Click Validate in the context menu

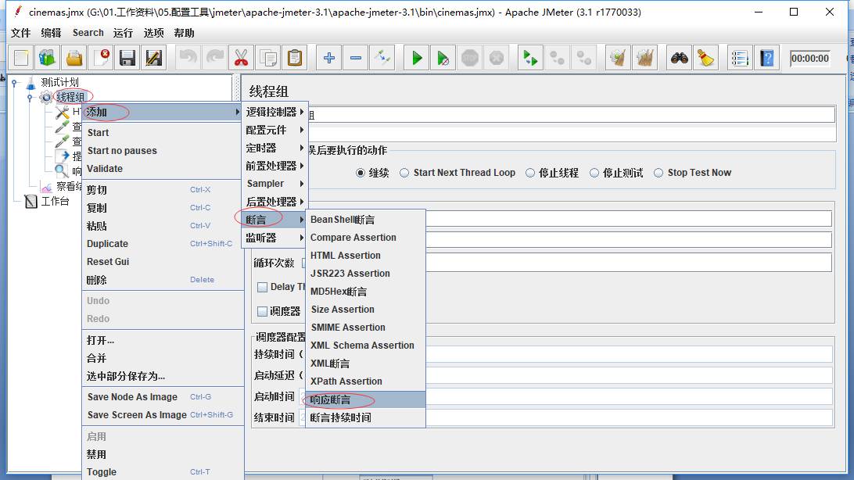coord(163,169)
